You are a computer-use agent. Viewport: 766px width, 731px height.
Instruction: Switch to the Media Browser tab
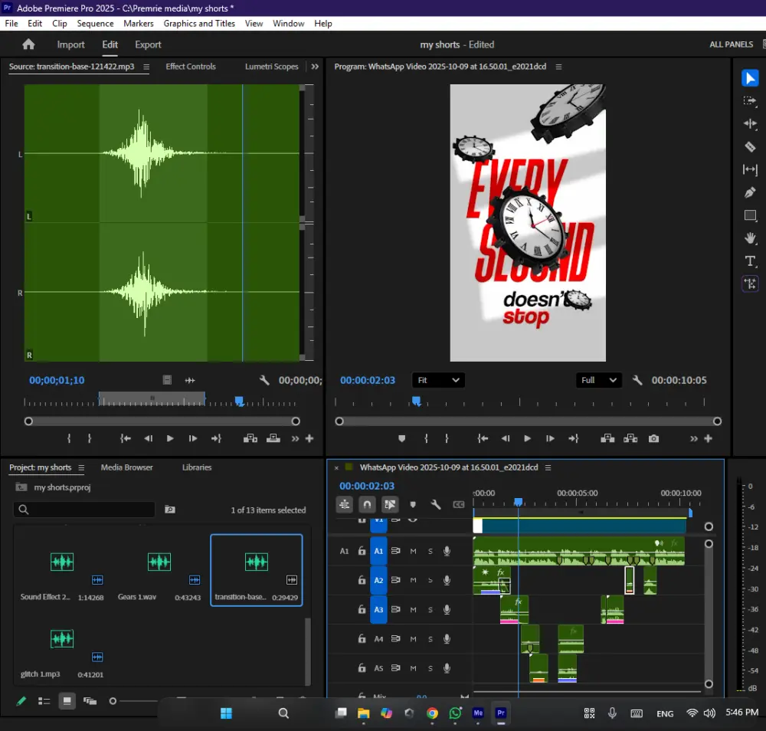point(126,467)
